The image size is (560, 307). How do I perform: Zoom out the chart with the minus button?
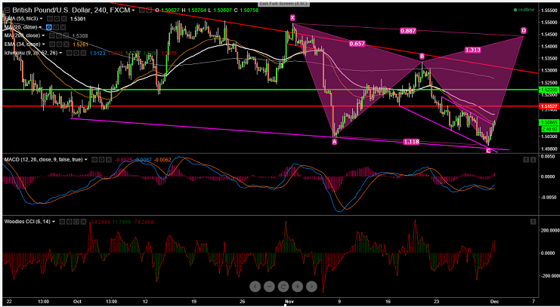[x=269, y=286]
